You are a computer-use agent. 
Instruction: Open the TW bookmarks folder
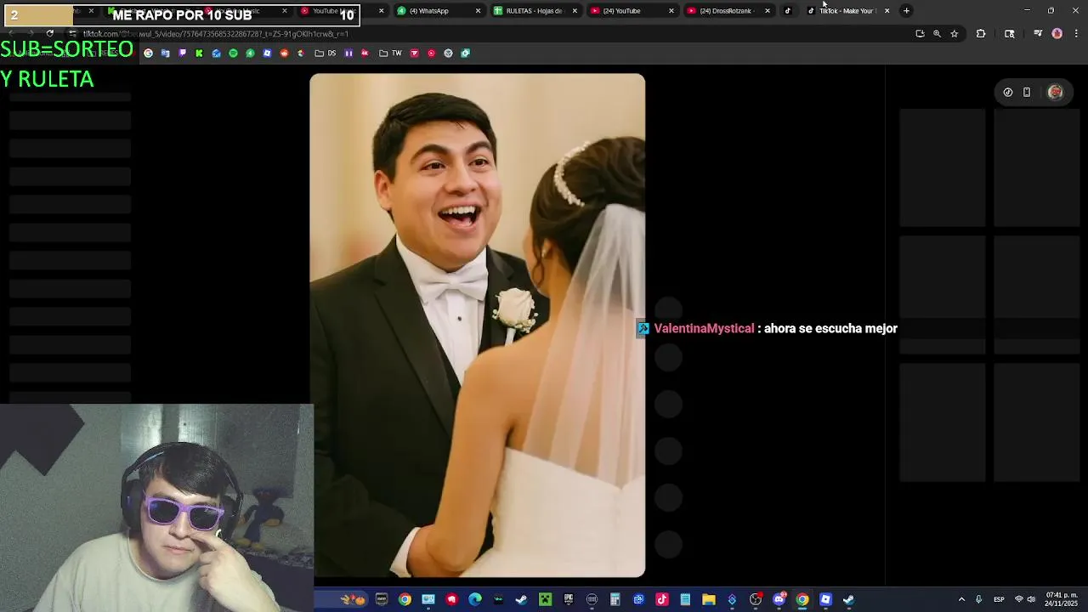[x=390, y=53]
